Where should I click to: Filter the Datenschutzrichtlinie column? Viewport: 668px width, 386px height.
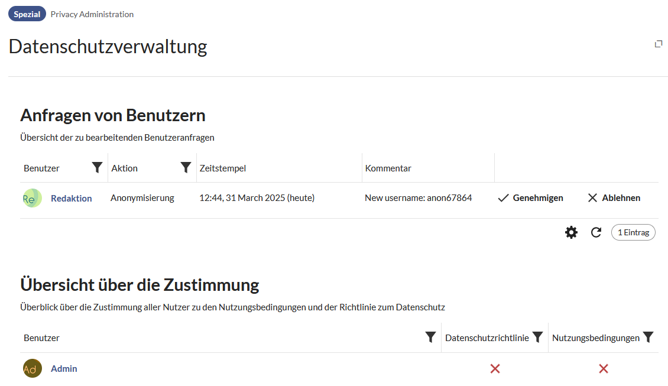click(x=537, y=338)
